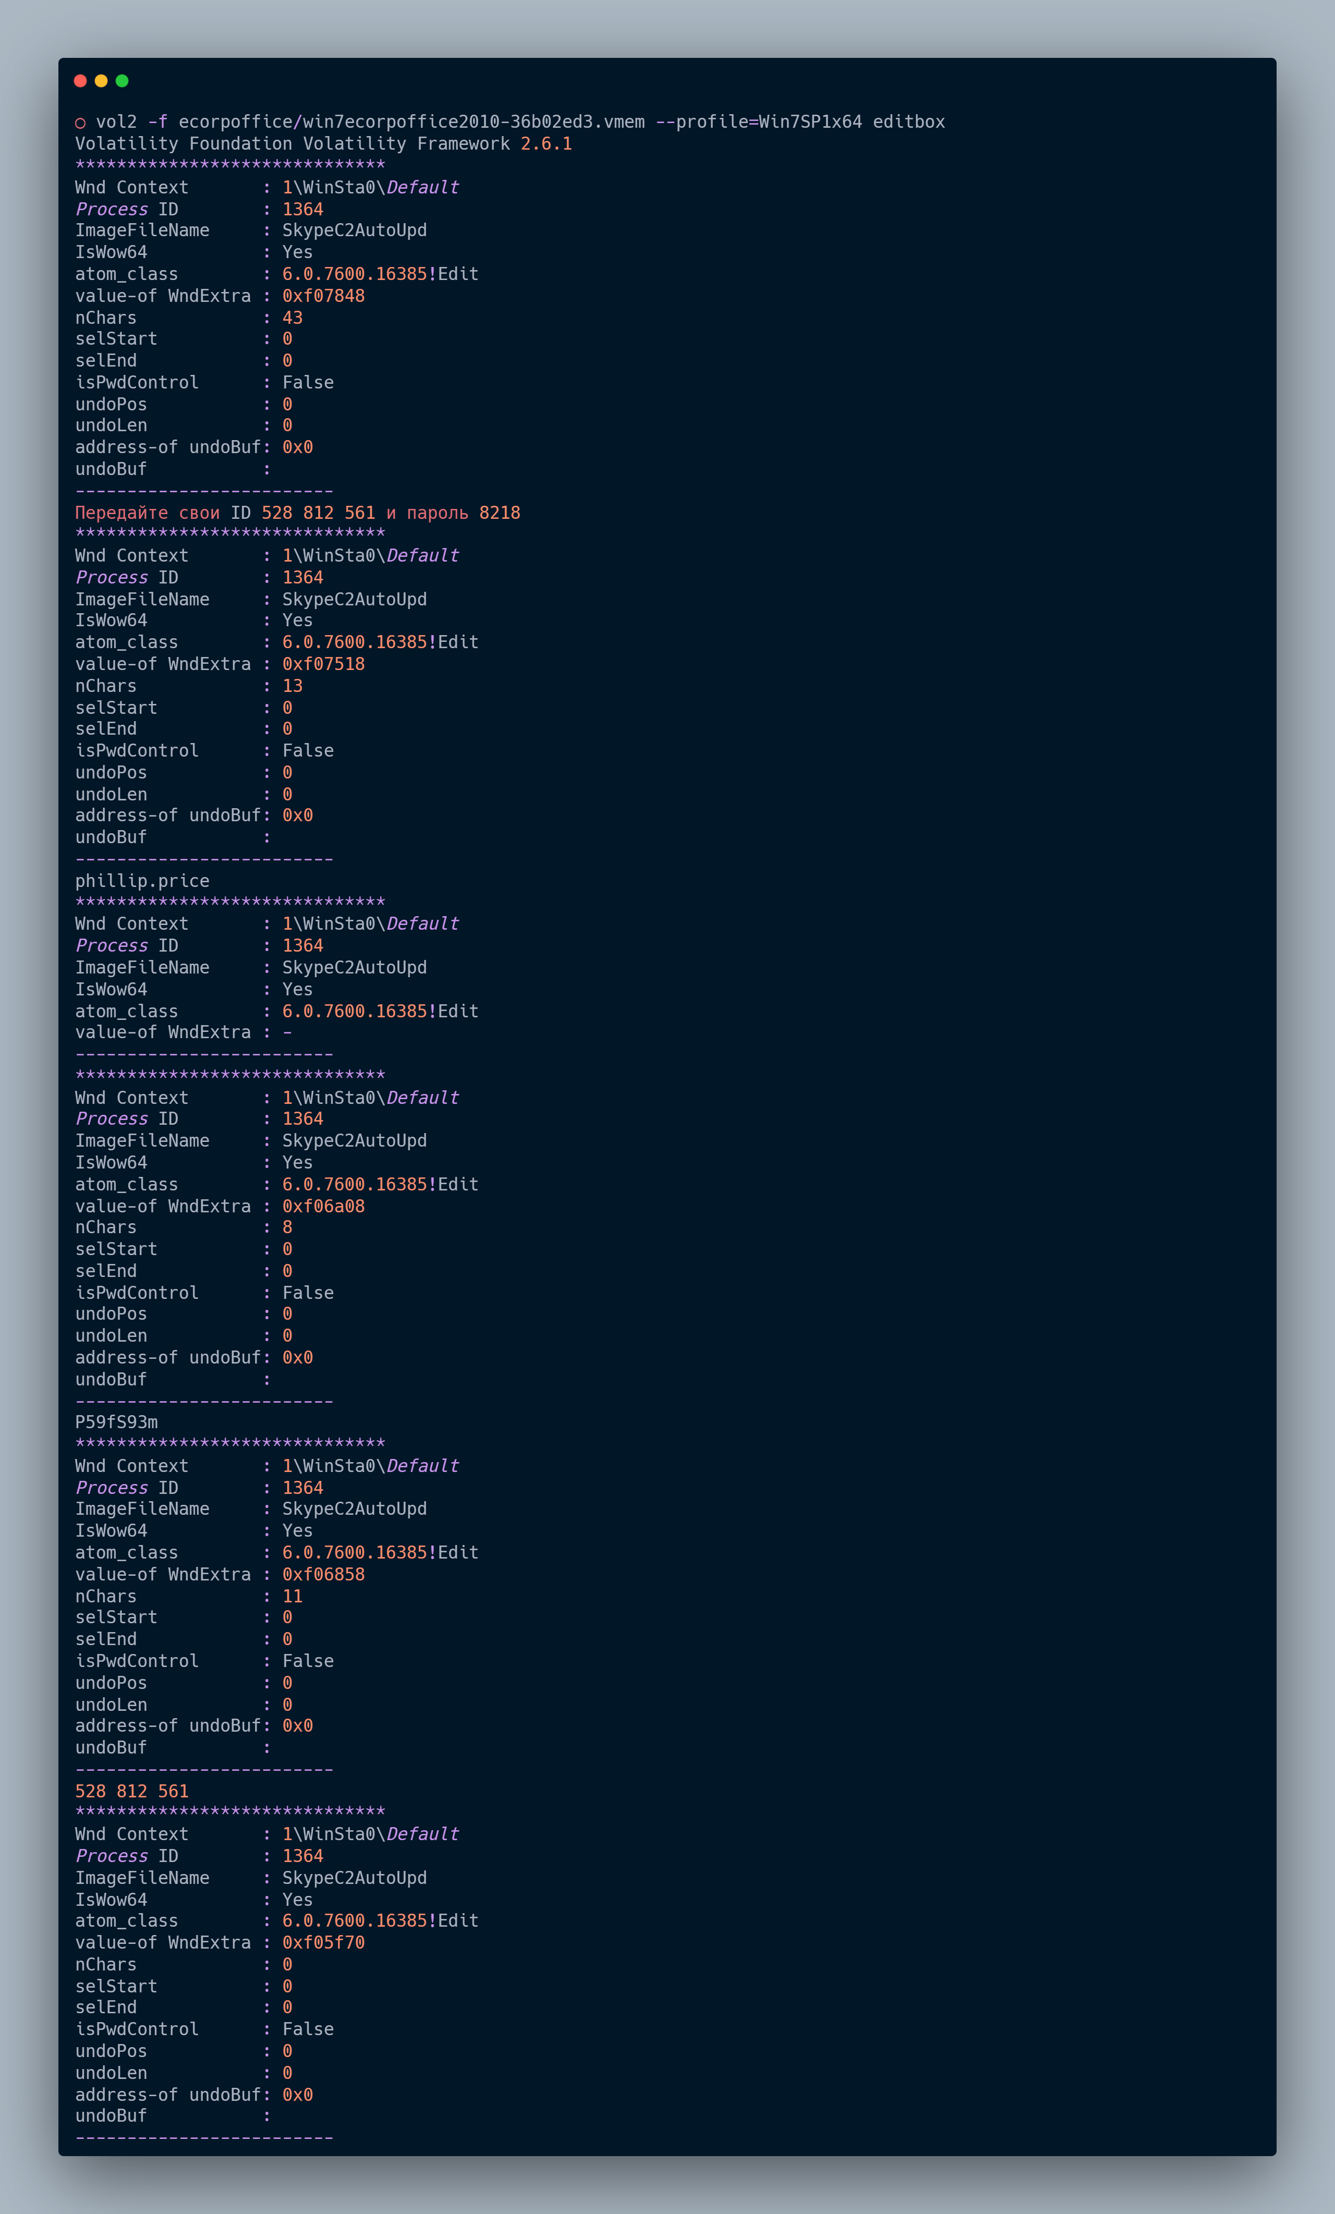
Task: Click the WndExtra value 0xf06a08
Action: (323, 1206)
